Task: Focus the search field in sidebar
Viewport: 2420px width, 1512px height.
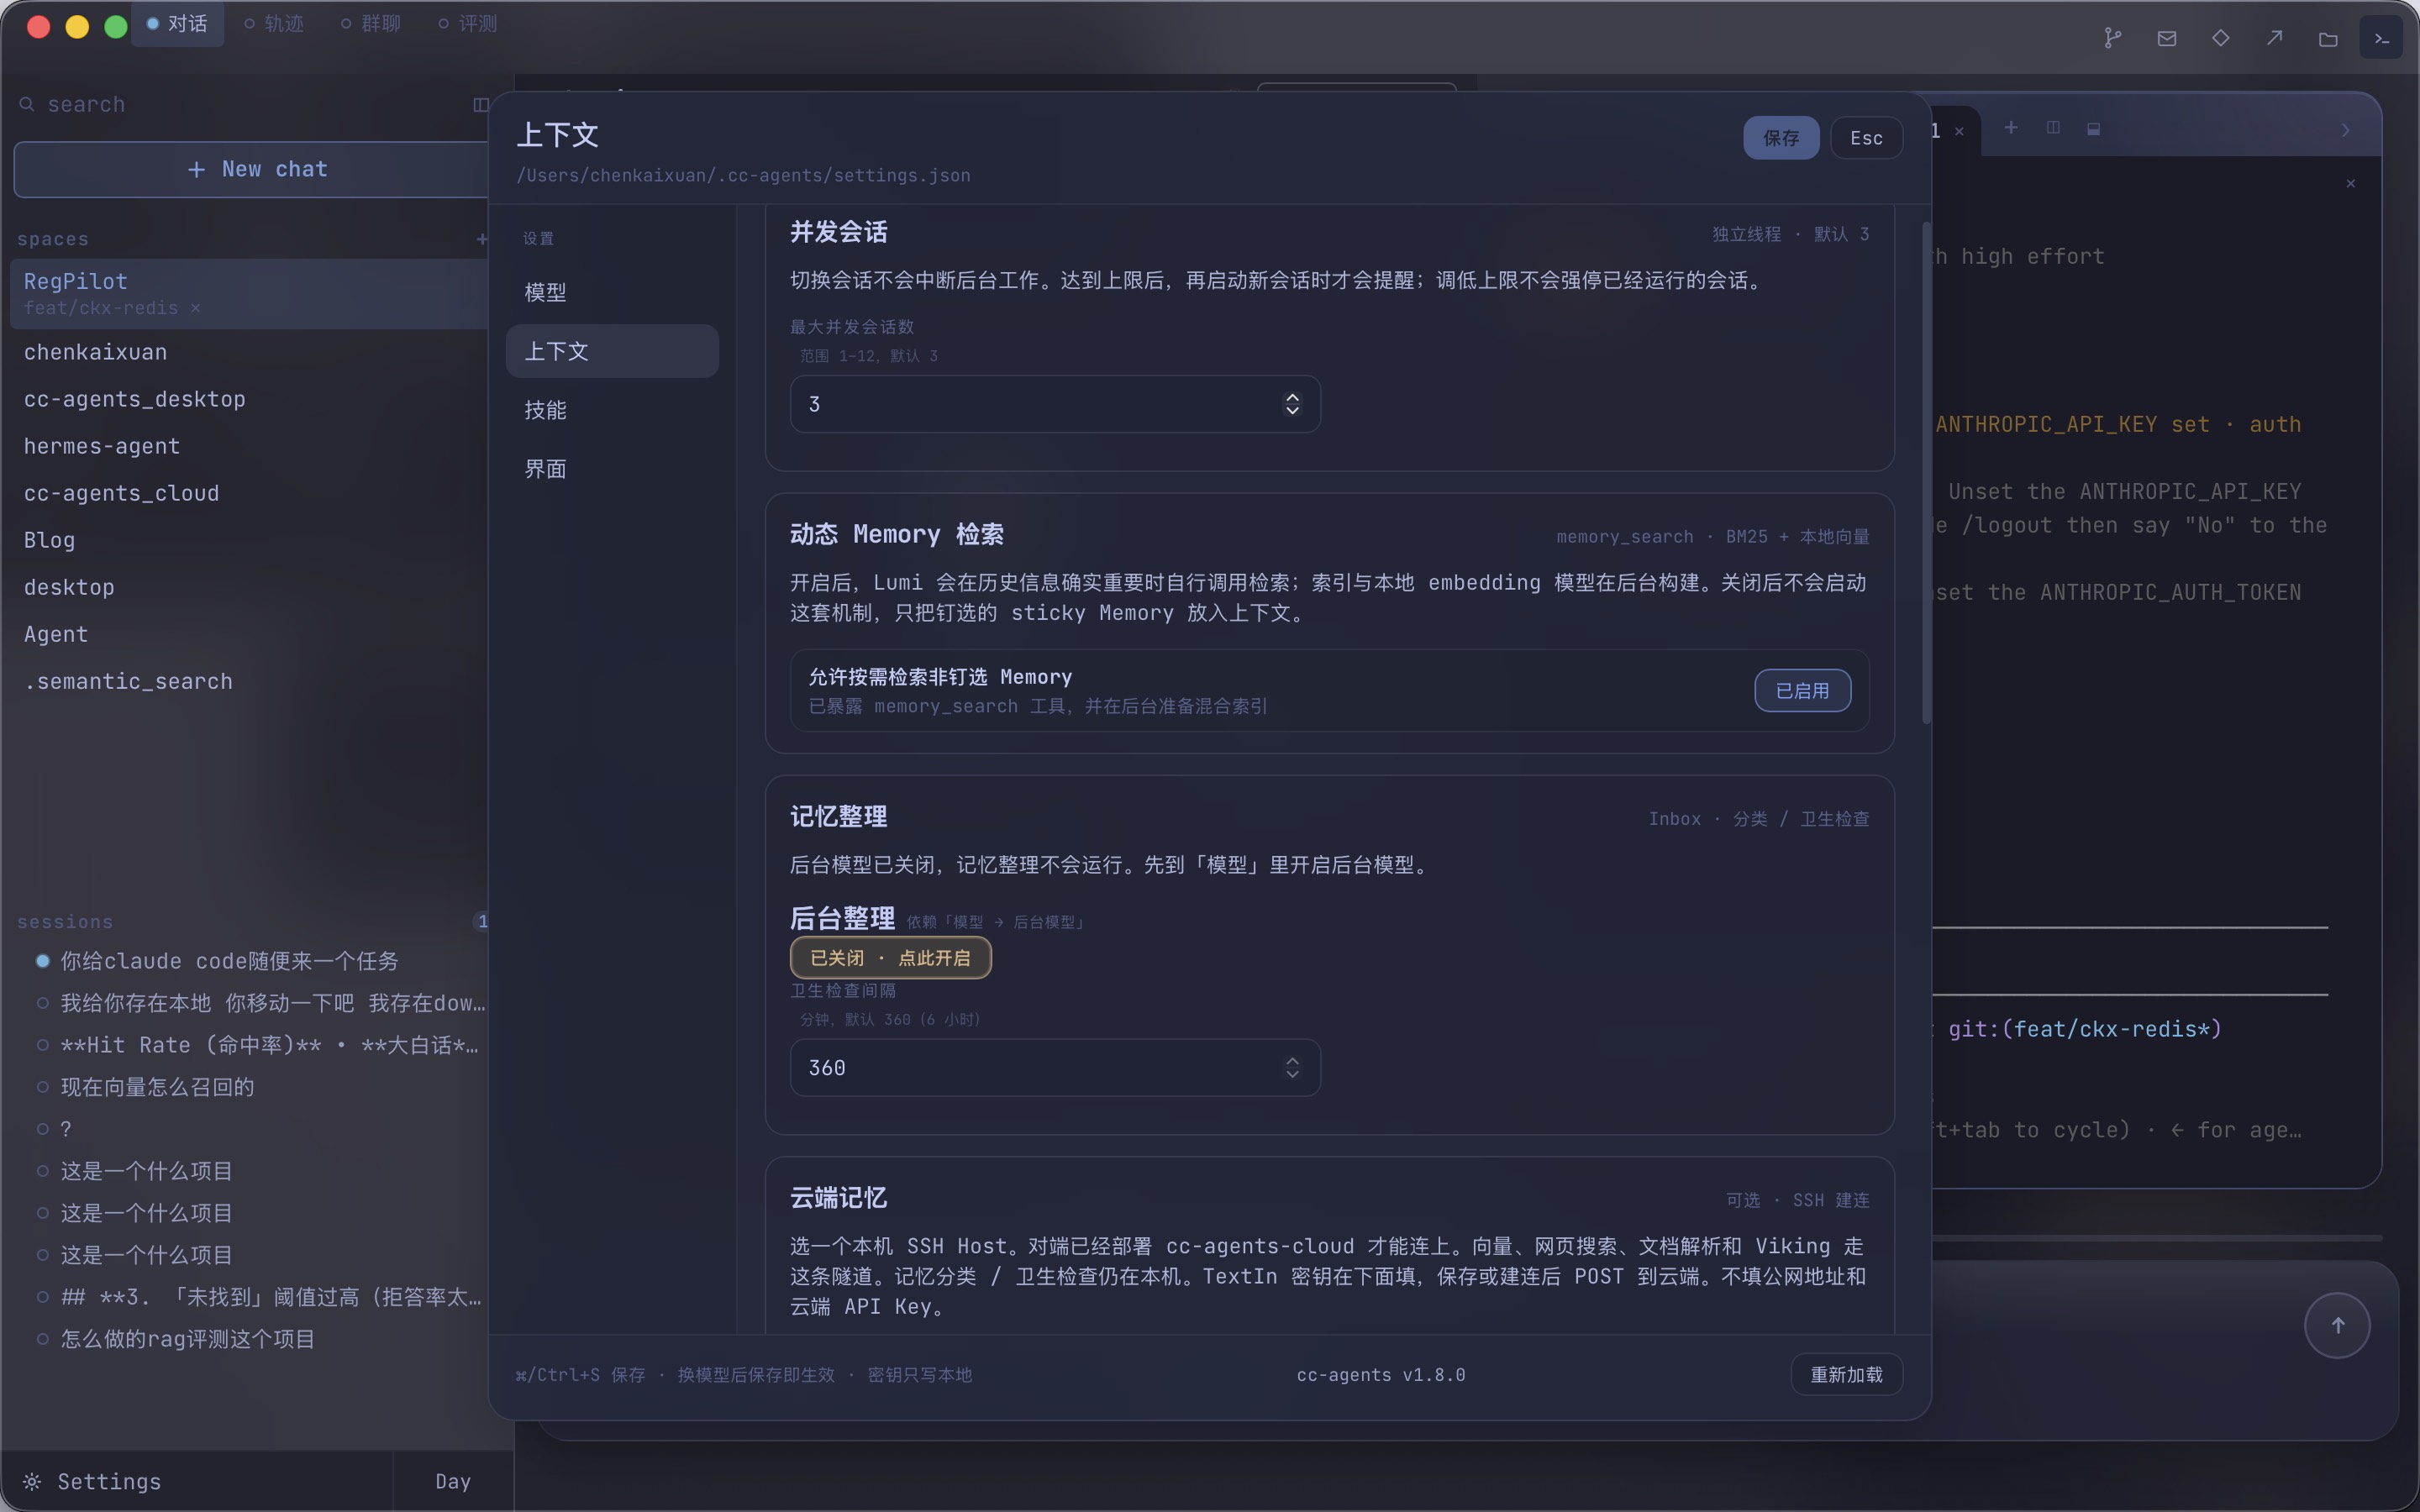Action: 240,104
